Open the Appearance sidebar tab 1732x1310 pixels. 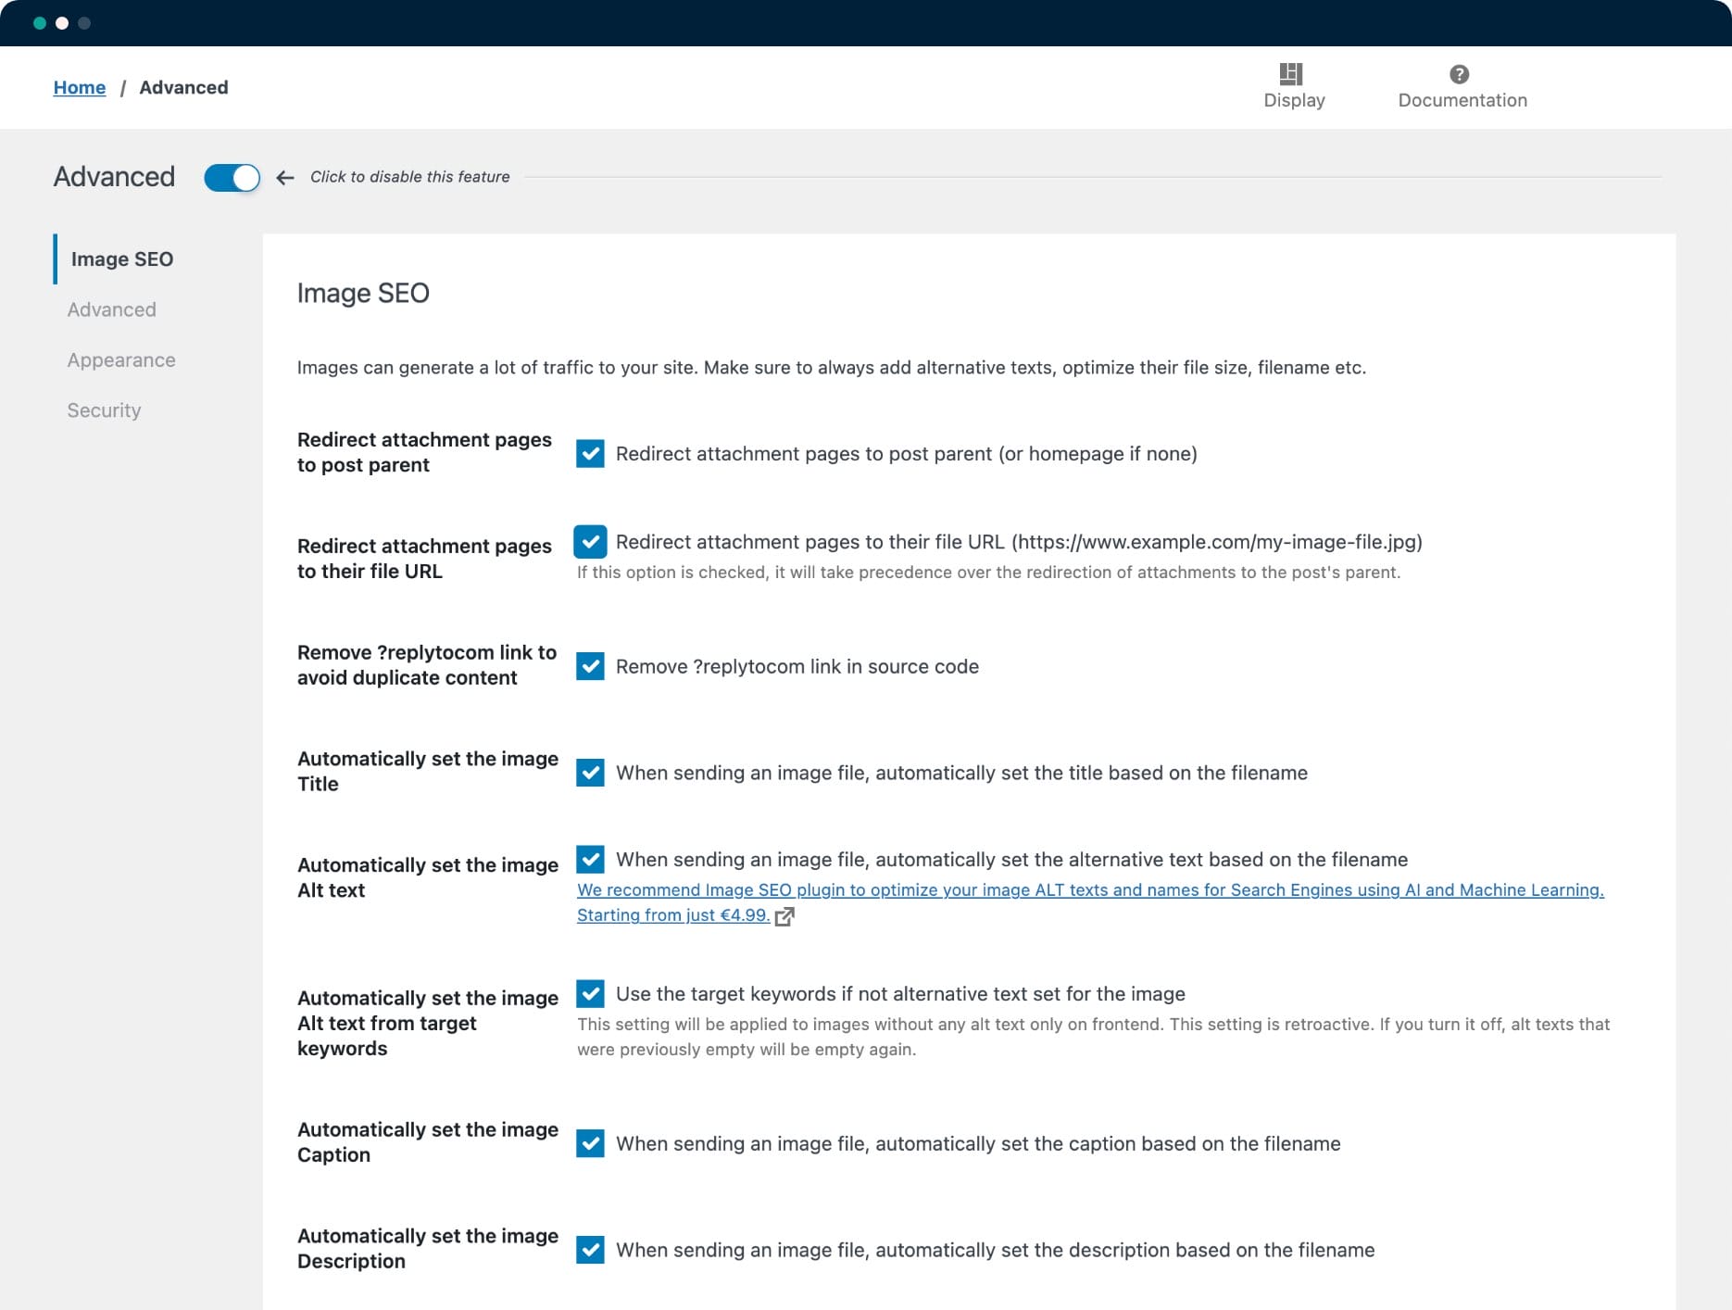pos(121,360)
